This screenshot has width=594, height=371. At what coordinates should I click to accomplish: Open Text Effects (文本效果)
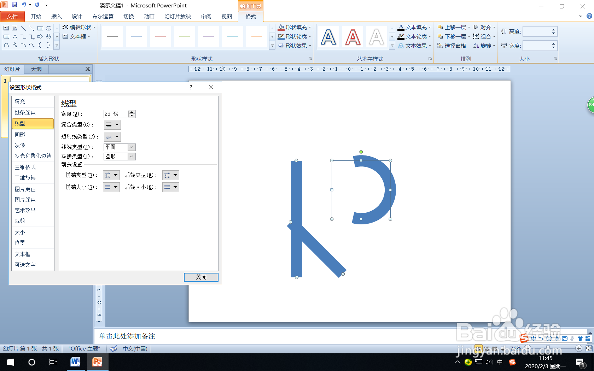coord(414,45)
